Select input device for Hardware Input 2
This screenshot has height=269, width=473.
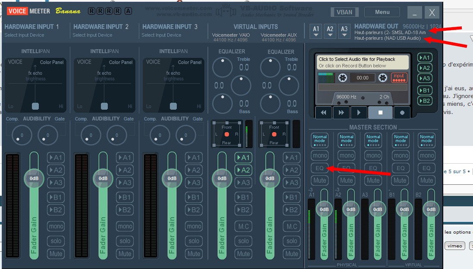[x=92, y=35]
